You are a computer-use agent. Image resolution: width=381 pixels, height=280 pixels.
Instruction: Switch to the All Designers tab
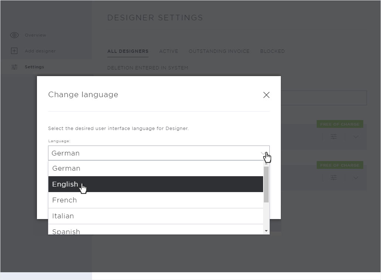[128, 51]
